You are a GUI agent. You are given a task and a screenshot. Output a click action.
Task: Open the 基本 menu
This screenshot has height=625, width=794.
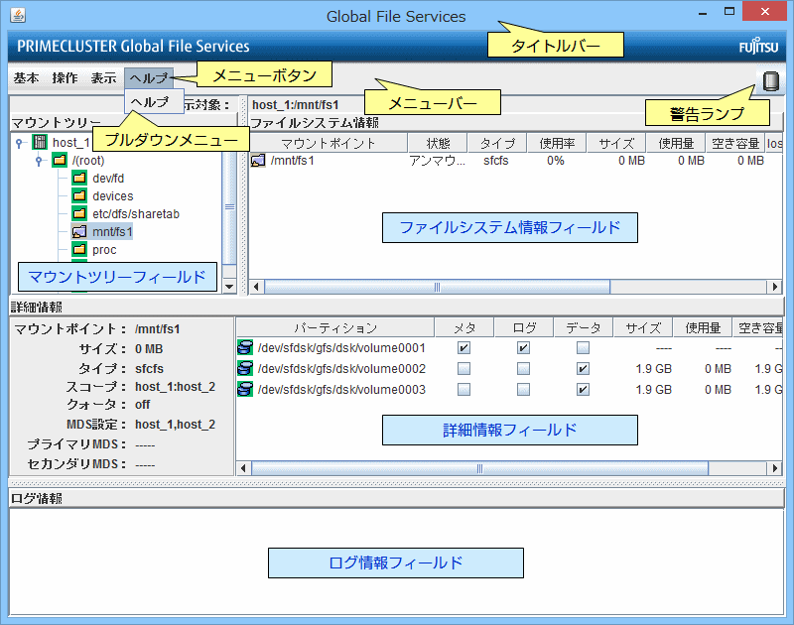coord(27,78)
